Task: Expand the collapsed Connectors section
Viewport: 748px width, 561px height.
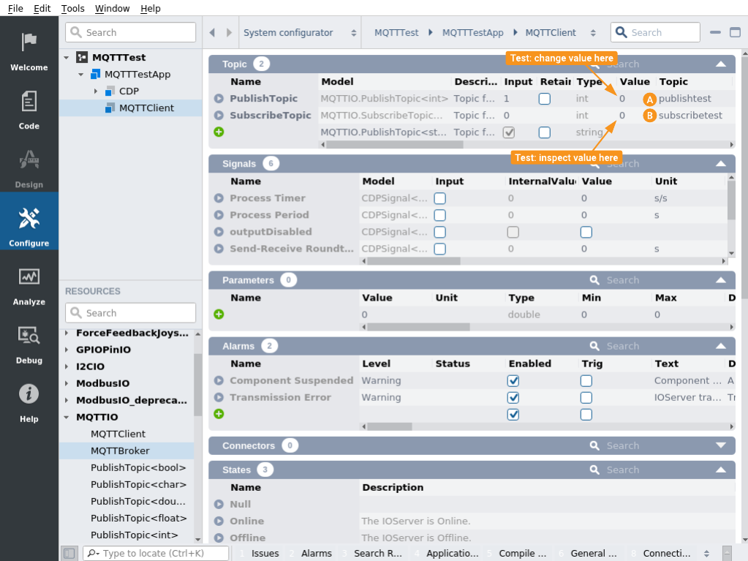Action: [x=720, y=445]
